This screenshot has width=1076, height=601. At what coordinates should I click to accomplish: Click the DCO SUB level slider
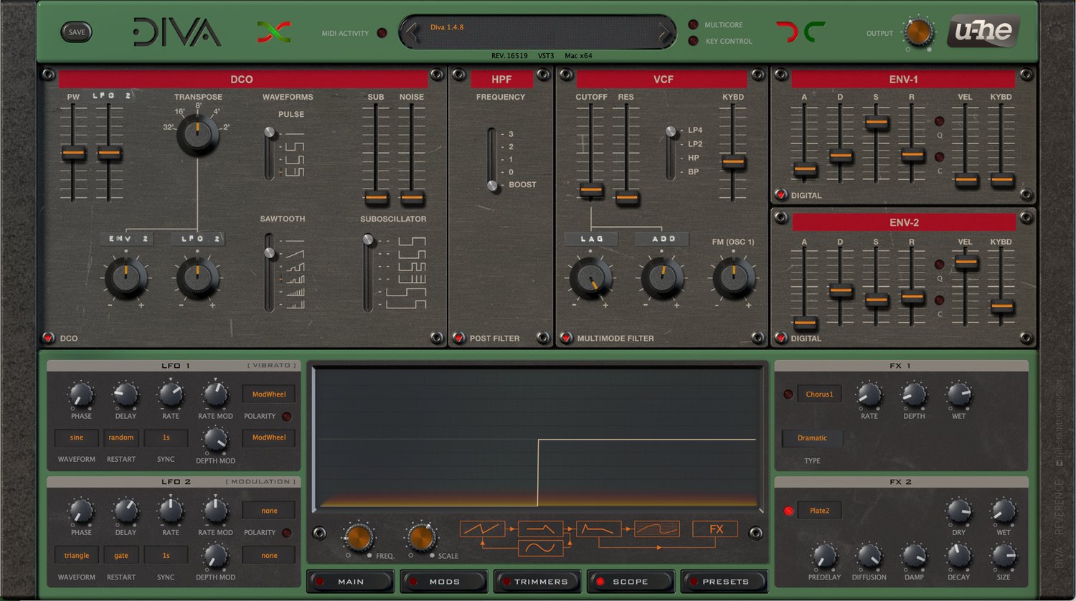376,197
